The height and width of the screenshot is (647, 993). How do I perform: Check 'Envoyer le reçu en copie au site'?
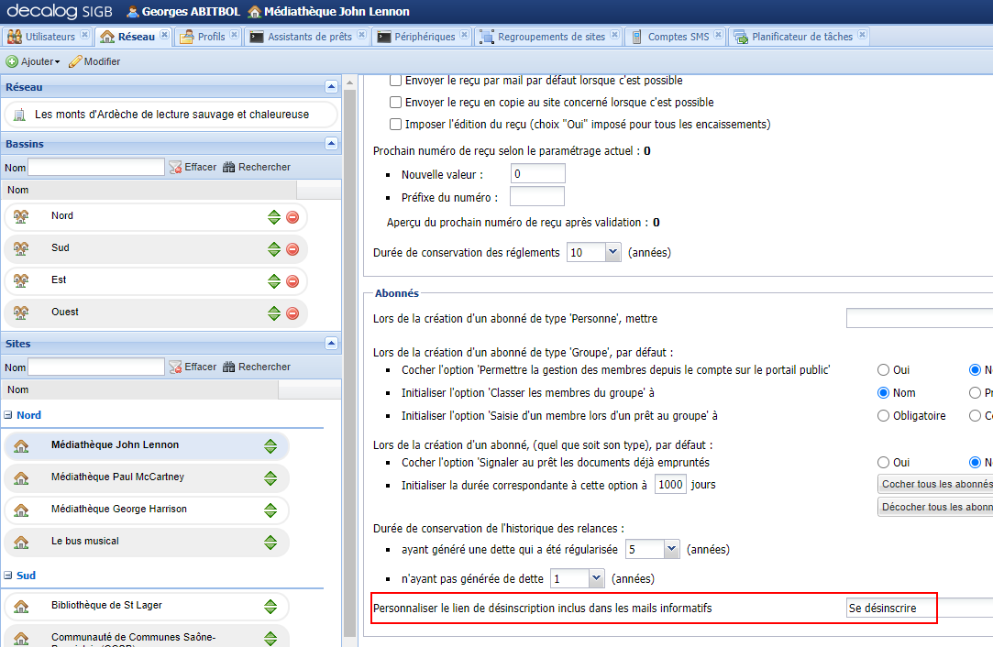tap(396, 103)
